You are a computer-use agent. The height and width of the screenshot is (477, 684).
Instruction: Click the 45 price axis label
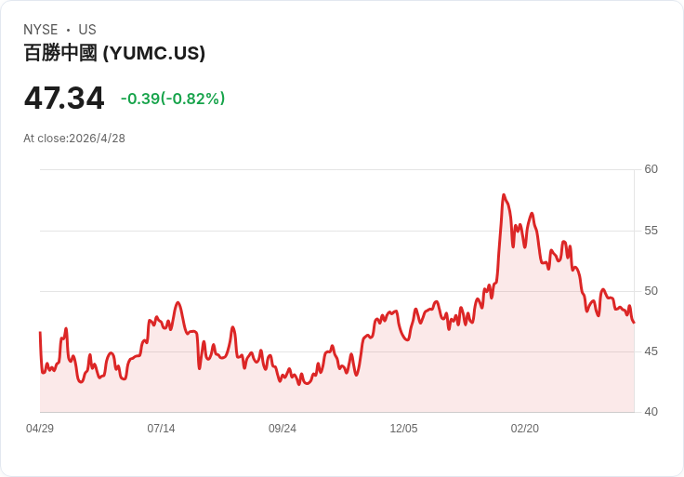[651, 351]
